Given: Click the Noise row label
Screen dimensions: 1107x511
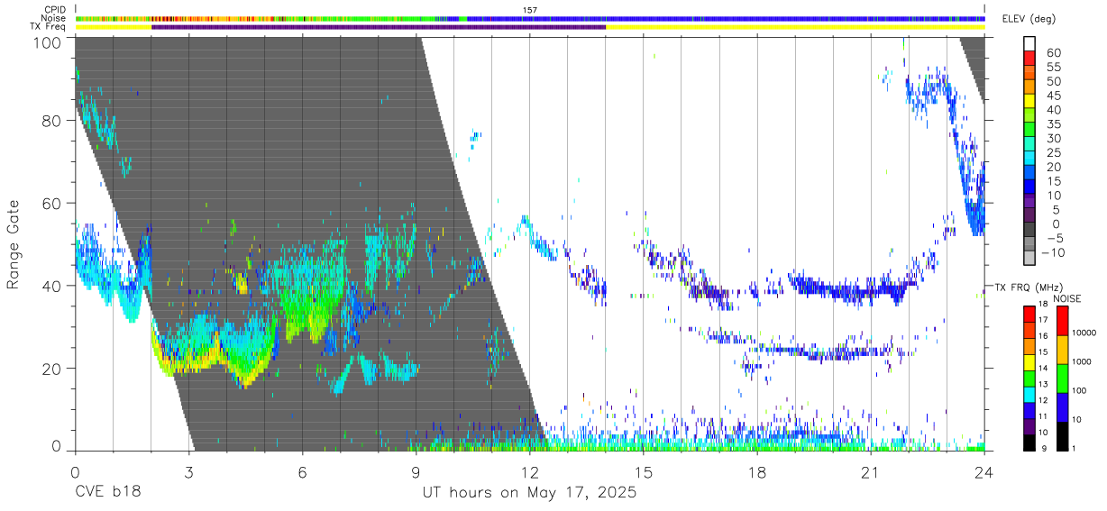Looking at the screenshot, I should (53, 18).
